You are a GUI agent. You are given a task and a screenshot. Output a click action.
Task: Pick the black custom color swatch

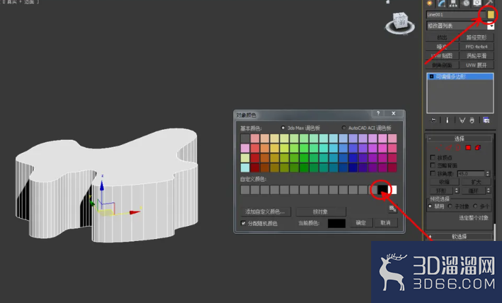pos(383,189)
